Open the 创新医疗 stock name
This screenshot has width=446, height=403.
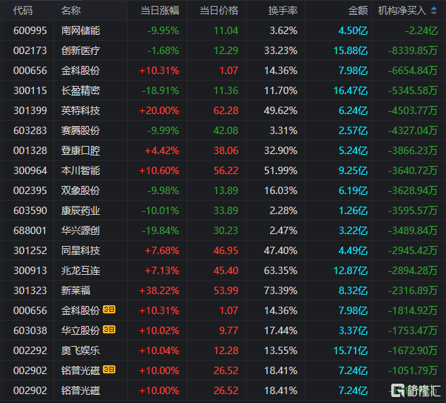81,50
